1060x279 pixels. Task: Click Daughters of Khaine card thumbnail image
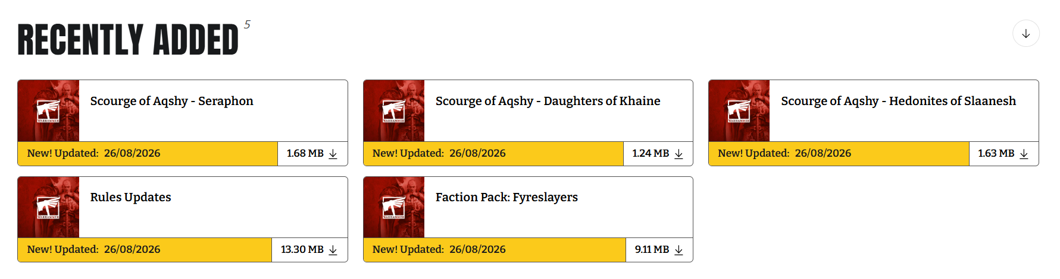pyautogui.click(x=394, y=111)
